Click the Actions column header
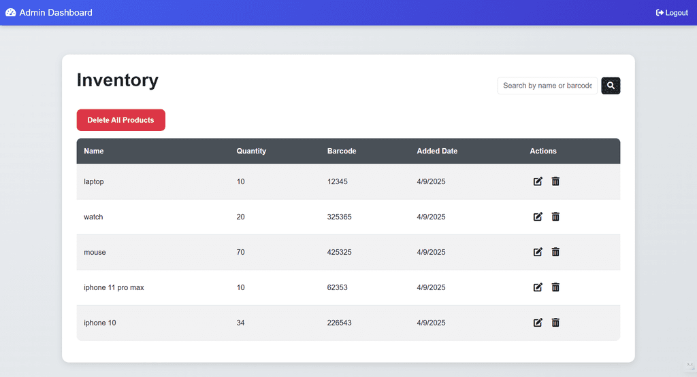Screen dimensions: 697x377 [543, 151]
